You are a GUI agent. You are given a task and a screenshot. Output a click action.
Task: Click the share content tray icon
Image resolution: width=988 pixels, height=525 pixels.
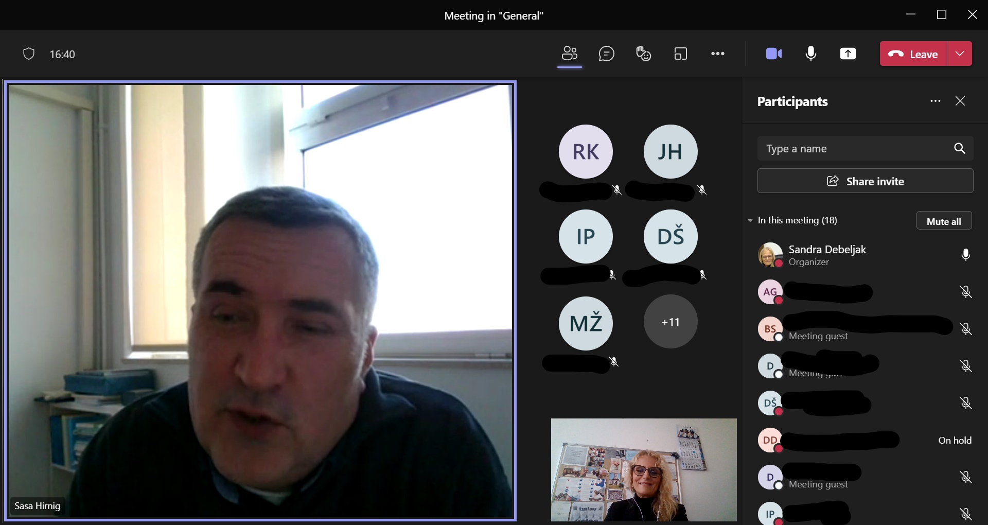848,54
